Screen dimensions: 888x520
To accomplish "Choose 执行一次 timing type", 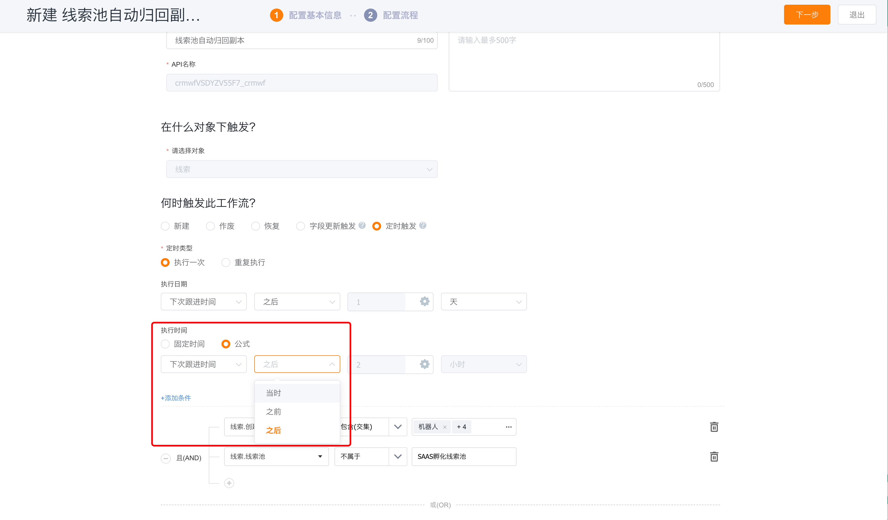I will 165,262.
